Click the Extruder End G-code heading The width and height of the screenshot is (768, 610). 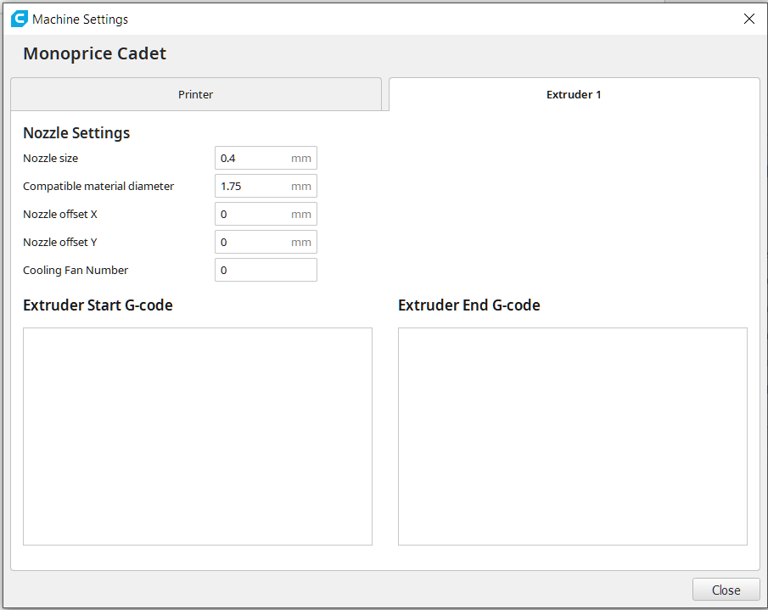[x=469, y=305]
